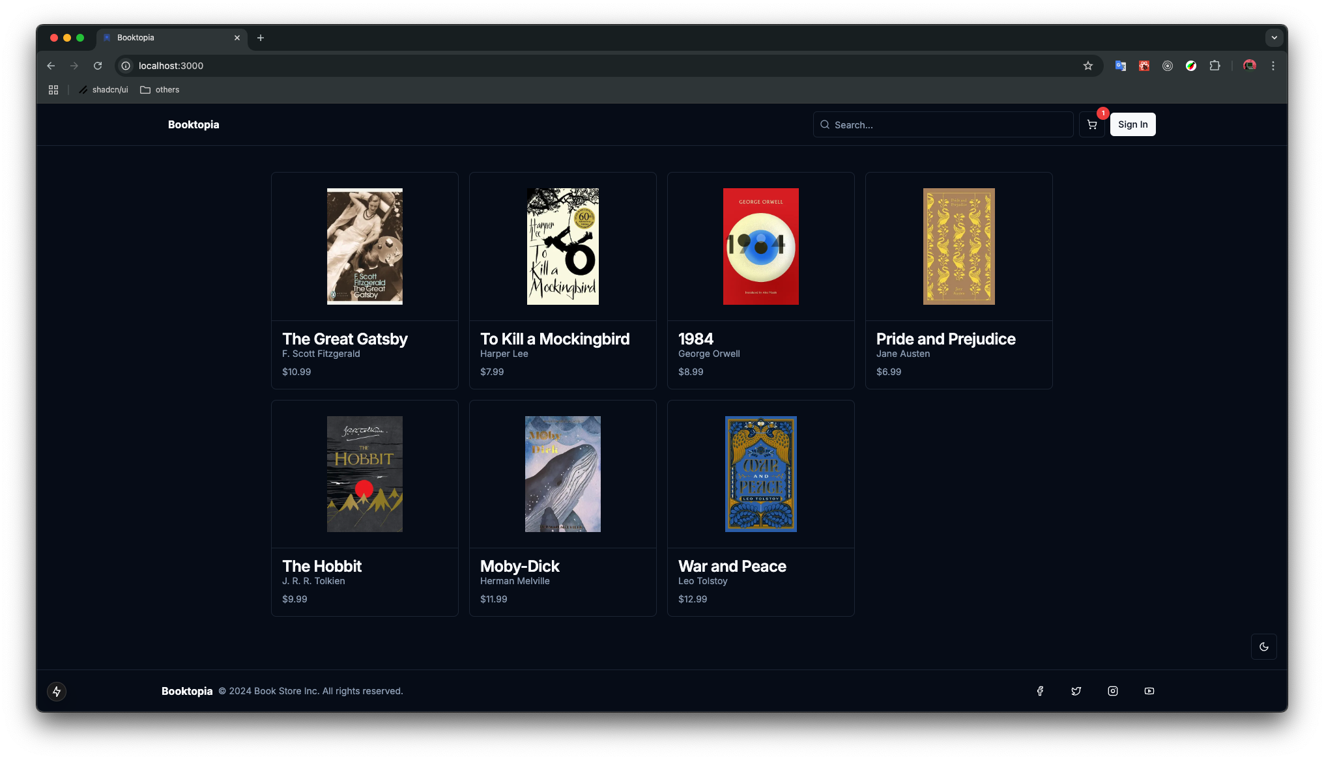This screenshot has width=1324, height=760.
Task: Click the Facebook icon in footer
Action: 1040,691
